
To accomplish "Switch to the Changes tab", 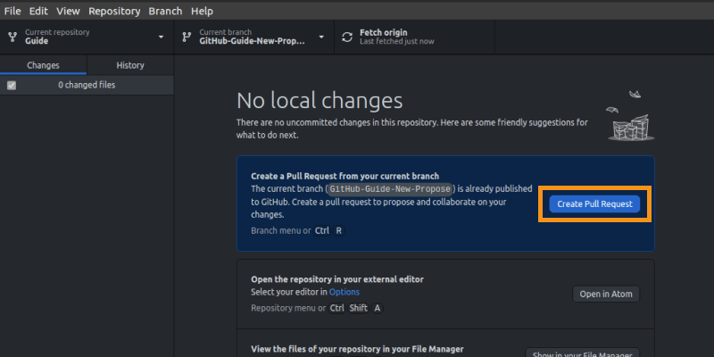I will [x=43, y=65].
